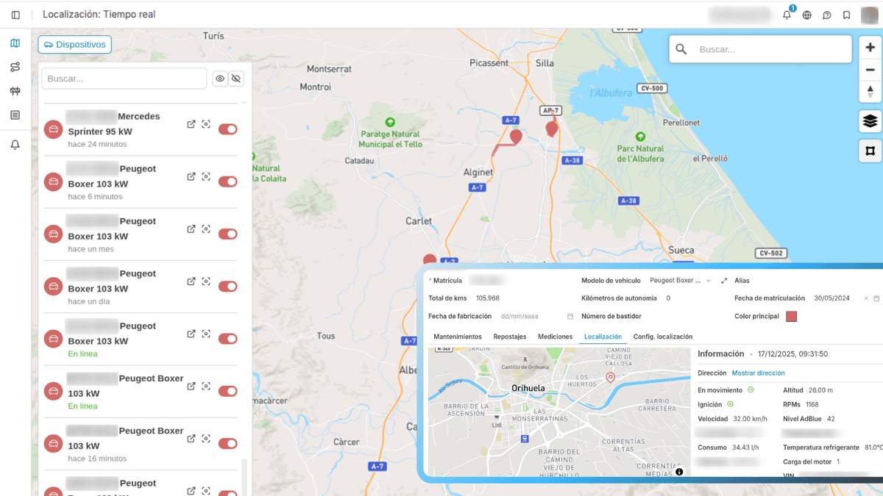Click the Paratge Natural Municipal el Tello label
Image resolution: width=883 pixels, height=496 pixels.
coord(390,140)
